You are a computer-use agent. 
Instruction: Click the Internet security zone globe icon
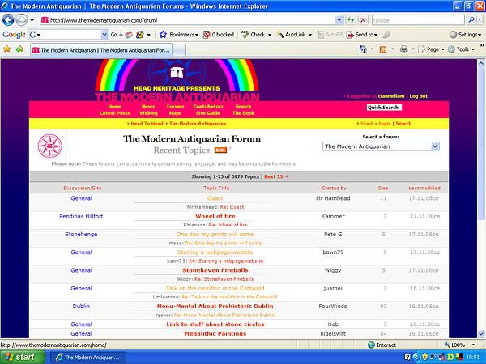click(x=371, y=345)
